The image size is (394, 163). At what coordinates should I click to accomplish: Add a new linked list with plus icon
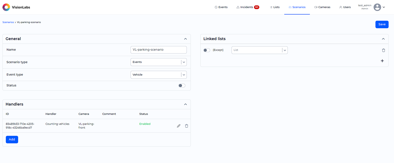click(x=382, y=61)
